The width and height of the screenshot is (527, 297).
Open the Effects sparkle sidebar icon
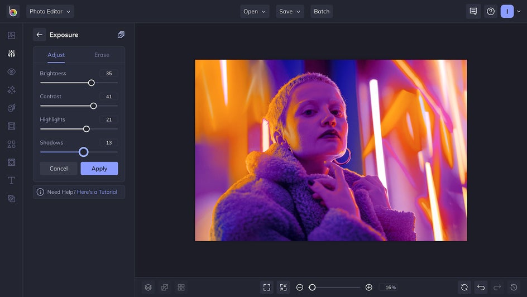click(x=11, y=90)
